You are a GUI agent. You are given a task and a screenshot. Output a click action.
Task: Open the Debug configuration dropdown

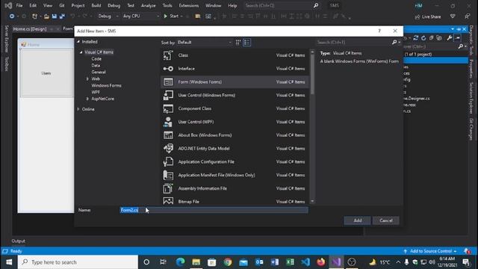click(108, 16)
